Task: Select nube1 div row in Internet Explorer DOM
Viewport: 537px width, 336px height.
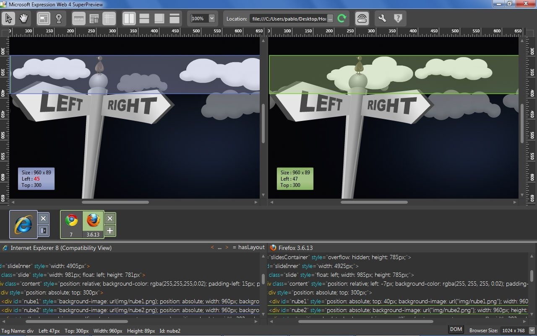Action: (x=130, y=301)
